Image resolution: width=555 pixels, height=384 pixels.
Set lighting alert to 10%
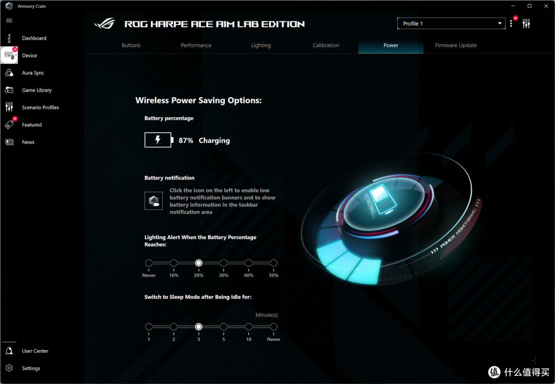tap(174, 263)
